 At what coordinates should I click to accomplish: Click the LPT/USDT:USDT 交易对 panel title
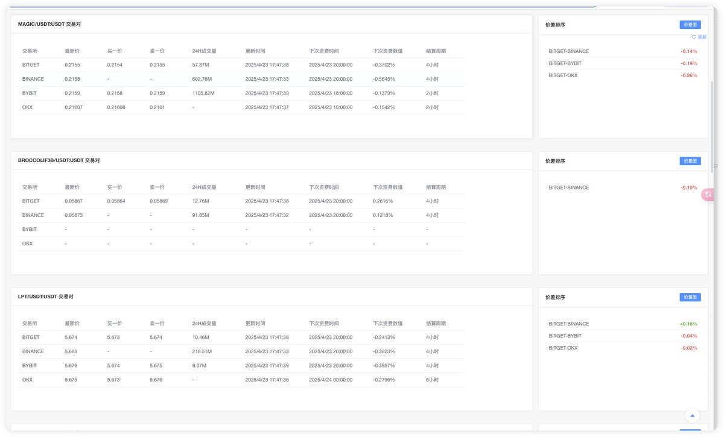click(x=45, y=297)
